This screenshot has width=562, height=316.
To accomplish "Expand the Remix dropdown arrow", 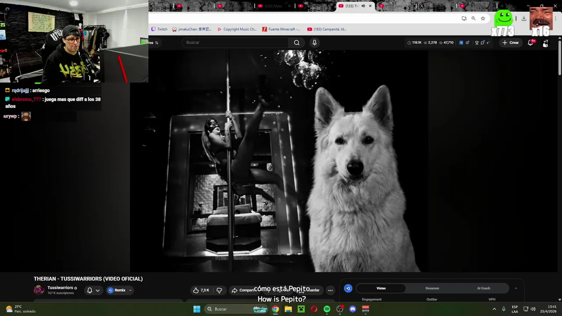I will [x=130, y=290].
